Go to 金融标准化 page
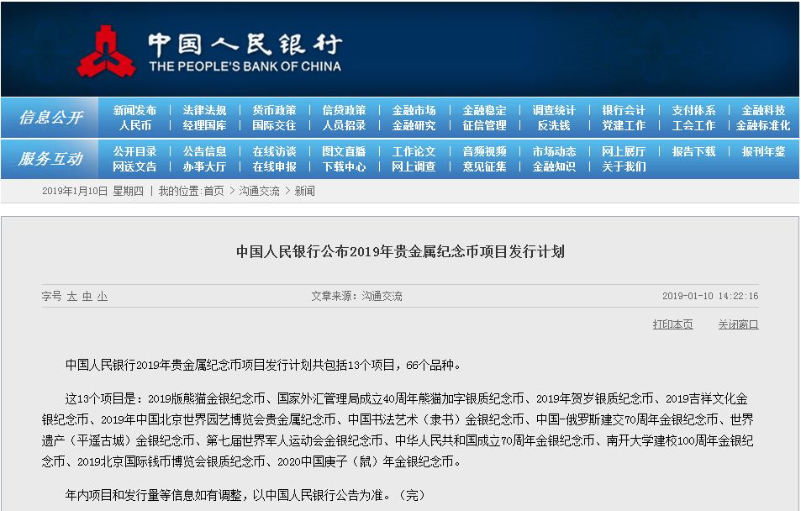801x511 pixels. click(763, 125)
